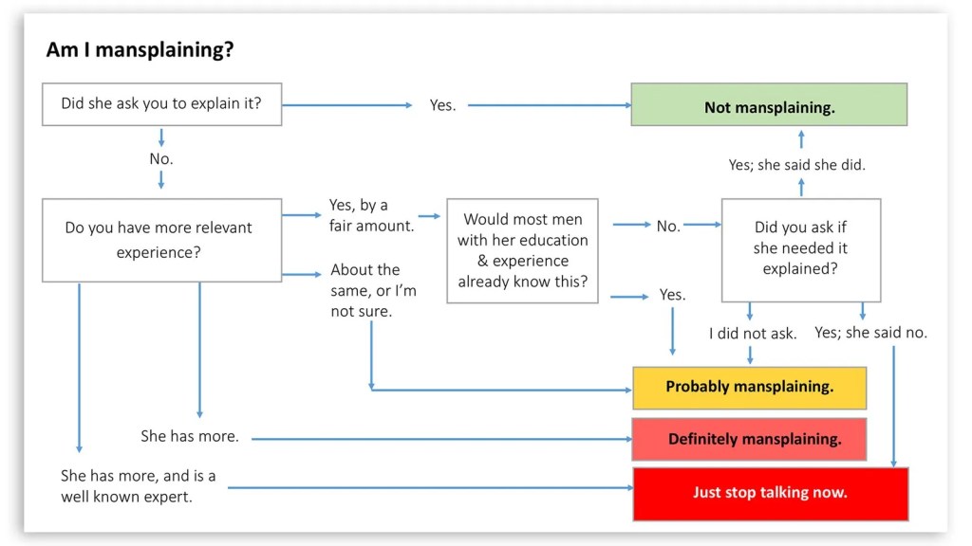Image resolution: width=972 pixels, height=546 pixels.
Task: Click the "Am I mansplaining?" title
Action: pyautogui.click(x=140, y=50)
